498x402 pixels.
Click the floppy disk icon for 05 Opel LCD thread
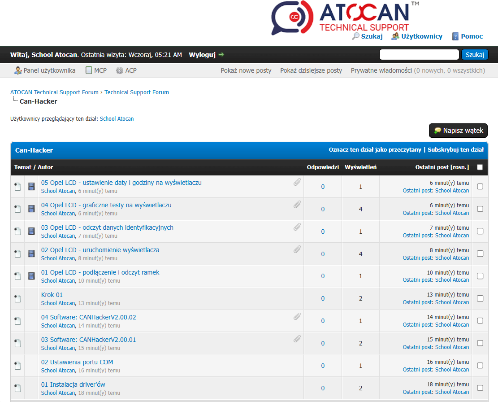click(x=31, y=186)
